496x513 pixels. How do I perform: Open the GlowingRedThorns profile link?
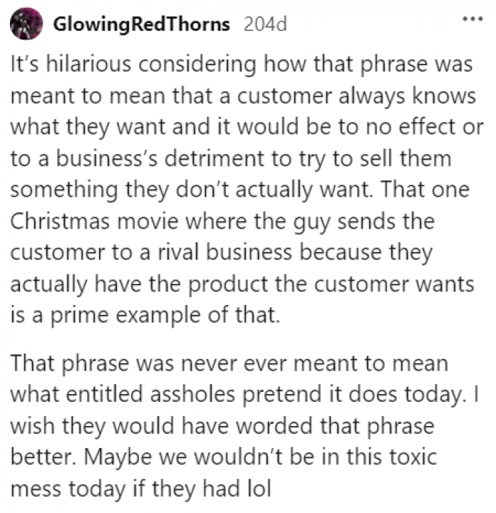[x=142, y=23]
